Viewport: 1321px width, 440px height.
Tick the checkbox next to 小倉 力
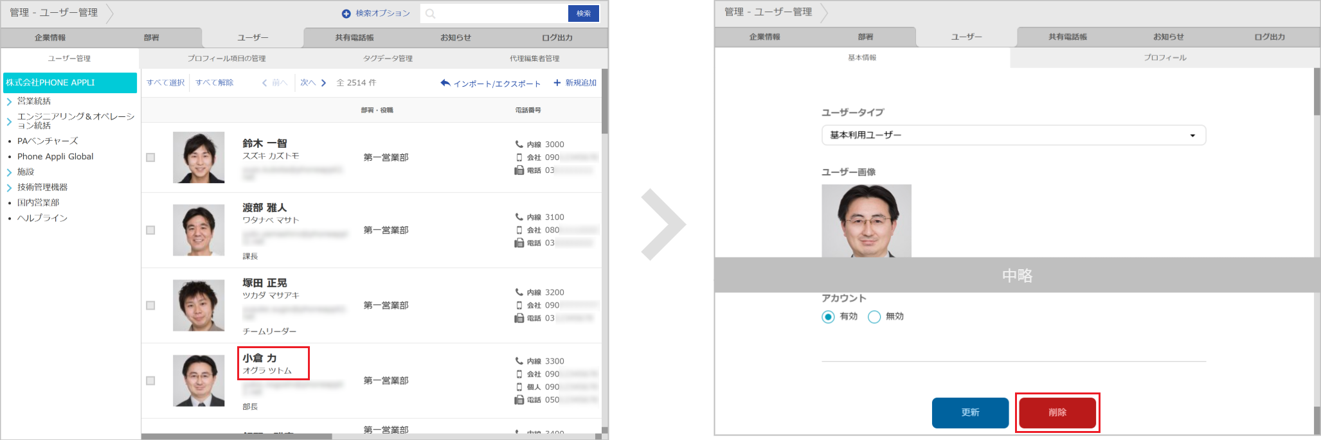(150, 381)
